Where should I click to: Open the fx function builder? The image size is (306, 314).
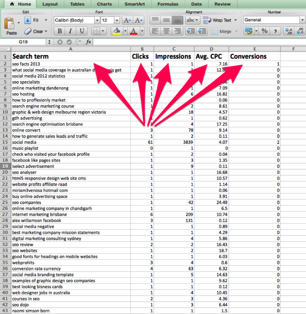click(x=89, y=42)
